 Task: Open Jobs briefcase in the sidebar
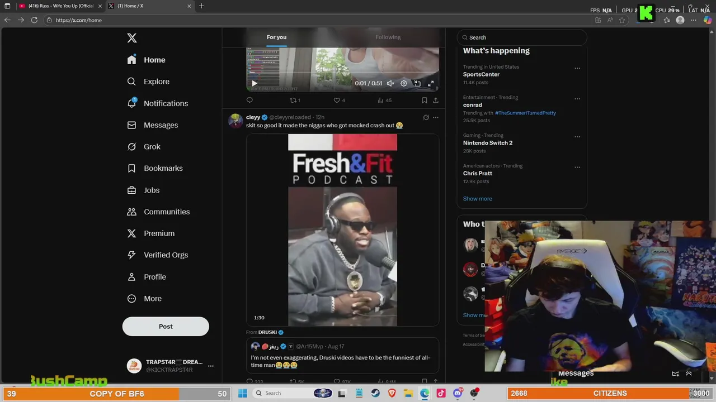[131, 190]
